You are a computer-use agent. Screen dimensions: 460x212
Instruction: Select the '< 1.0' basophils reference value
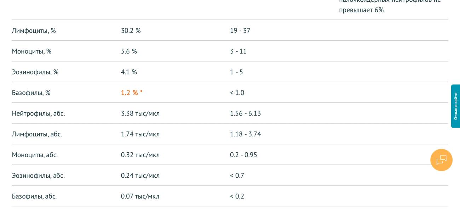click(x=237, y=93)
